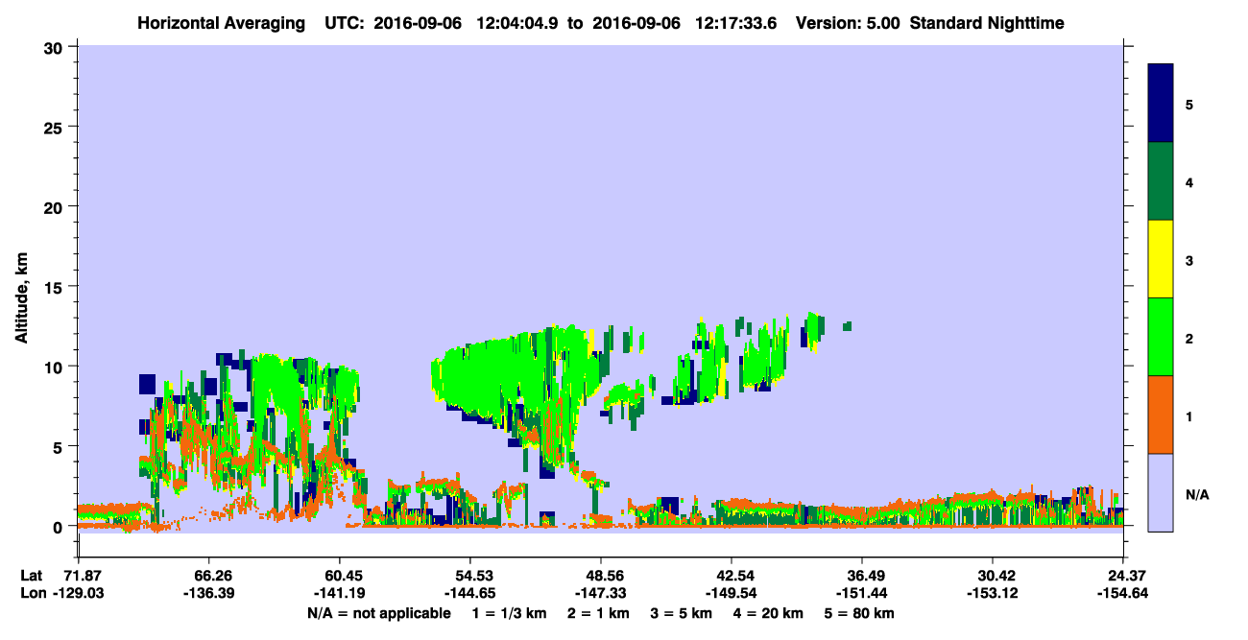
Task: Click the y-axis tick label '10'
Action: pos(56,367)
